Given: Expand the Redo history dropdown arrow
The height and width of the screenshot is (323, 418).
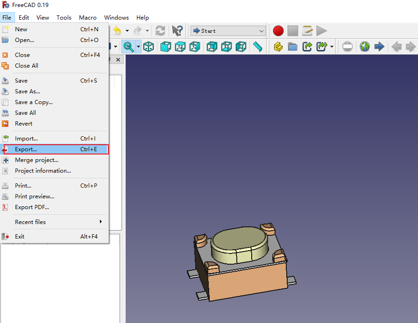Looking at the screenshot, I should click(x=147, y=31).
